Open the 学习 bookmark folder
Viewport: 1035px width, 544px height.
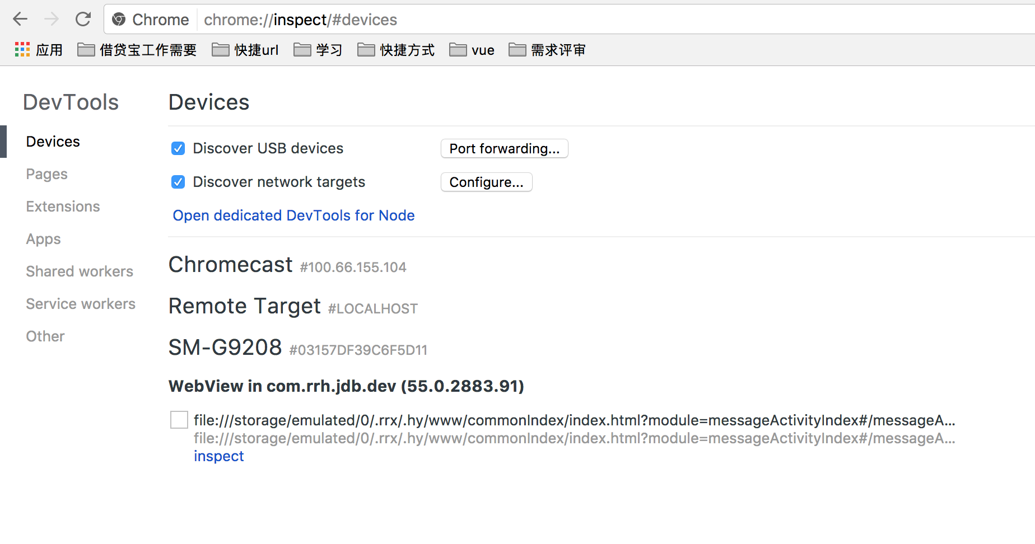(318, 50)
